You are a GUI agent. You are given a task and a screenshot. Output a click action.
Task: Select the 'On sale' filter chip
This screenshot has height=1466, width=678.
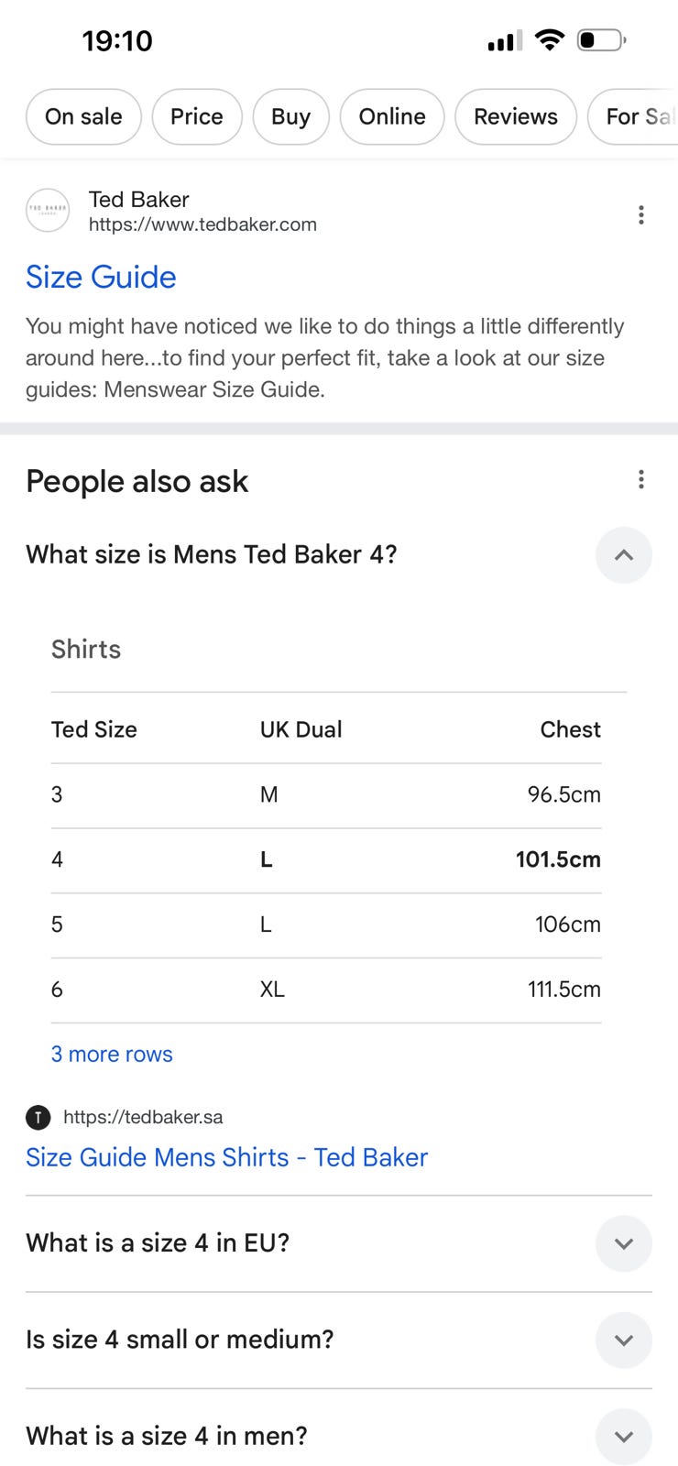tap(83, 116)
